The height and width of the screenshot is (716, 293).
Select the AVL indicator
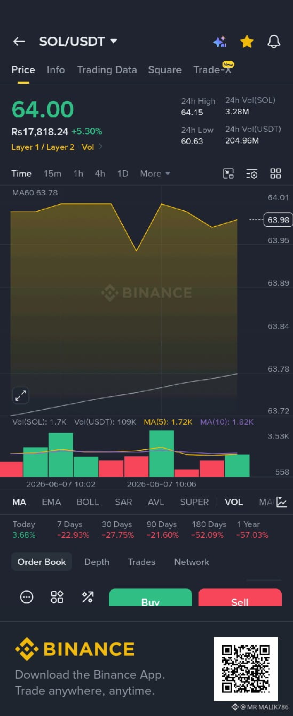156,502
